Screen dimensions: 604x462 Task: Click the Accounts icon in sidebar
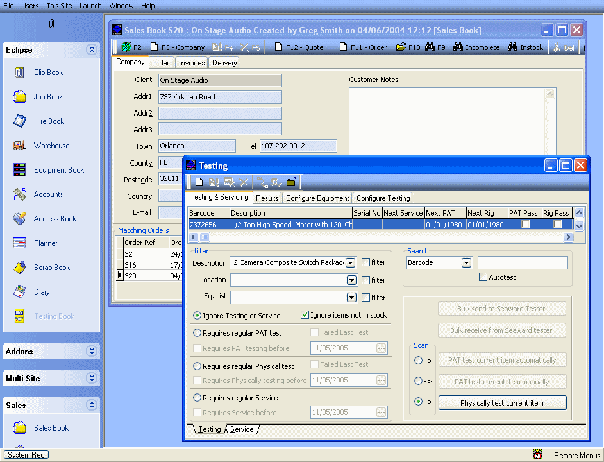[20, 194]
